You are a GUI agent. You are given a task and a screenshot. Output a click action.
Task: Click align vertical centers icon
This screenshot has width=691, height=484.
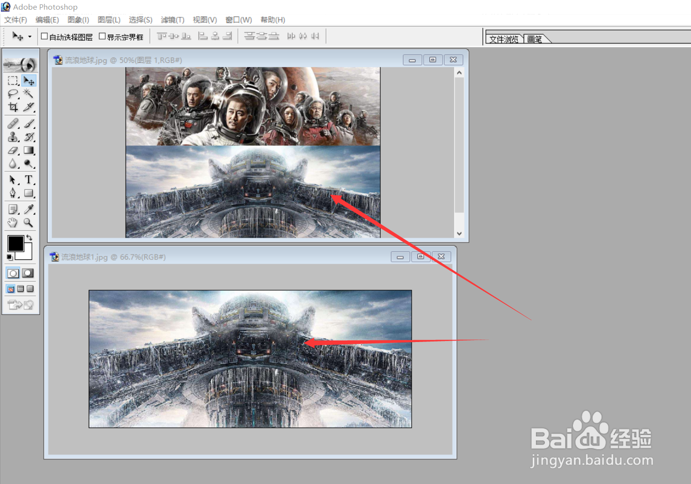(174, 36)
